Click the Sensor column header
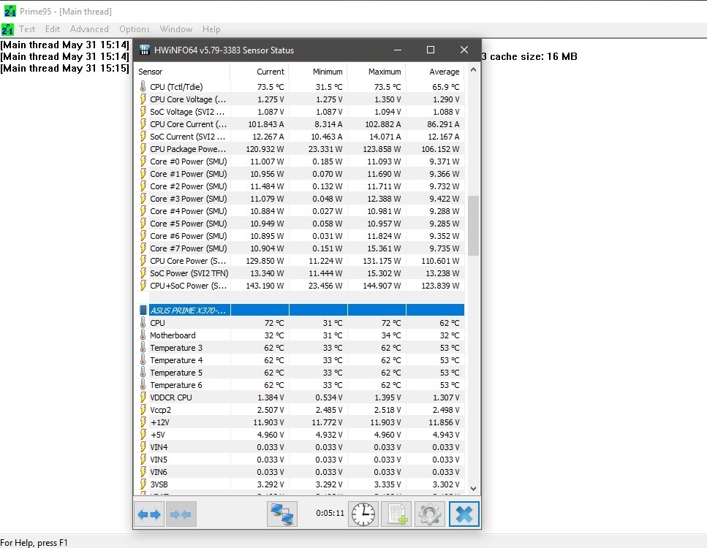Image resolution: width=707 pixels, height=548 pixels. pyautogui.click(x=182, y=72)
